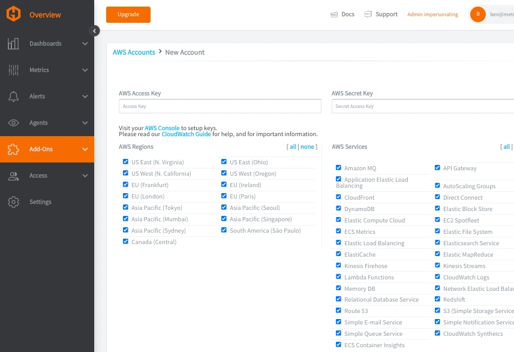
Task: Expand the Alerts menu chevron
Action: (x=85, y=97)
